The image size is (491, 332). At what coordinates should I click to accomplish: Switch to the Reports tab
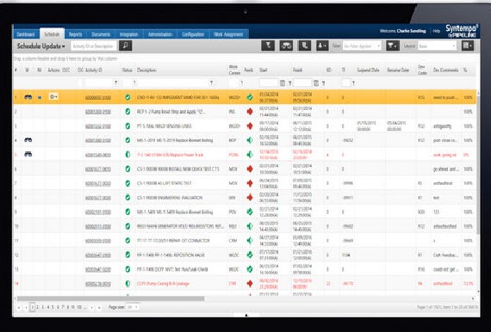pos(76,34)
